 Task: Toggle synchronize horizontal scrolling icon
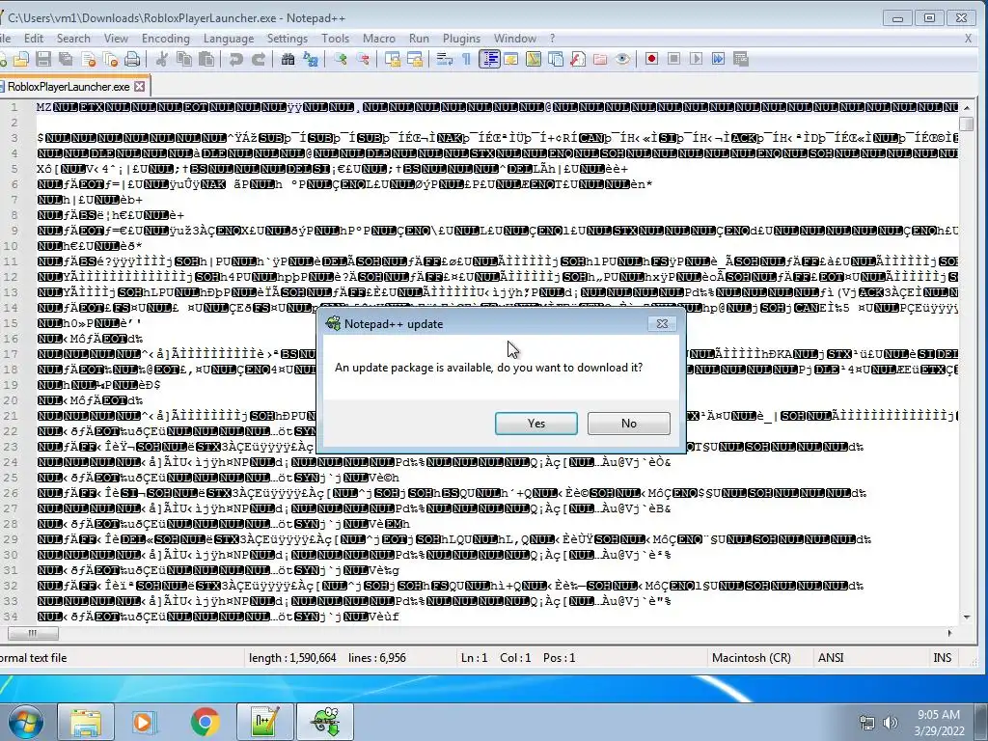(x=415, y=59)
